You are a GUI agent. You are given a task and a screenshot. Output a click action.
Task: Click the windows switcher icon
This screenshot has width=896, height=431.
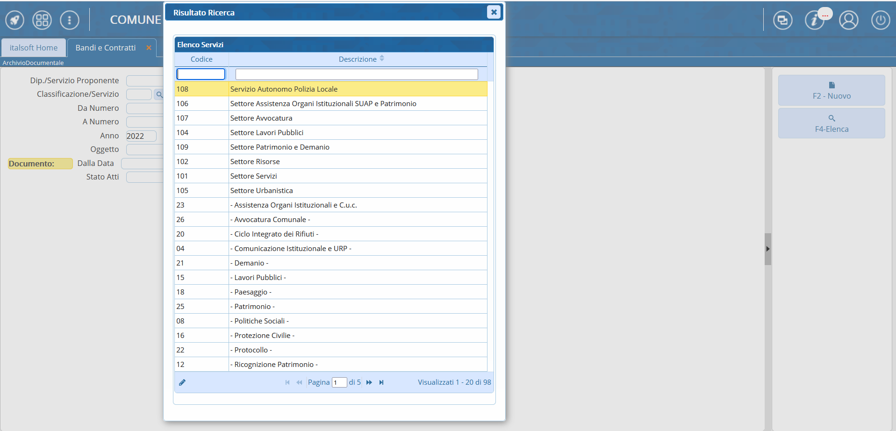point(782,20)
